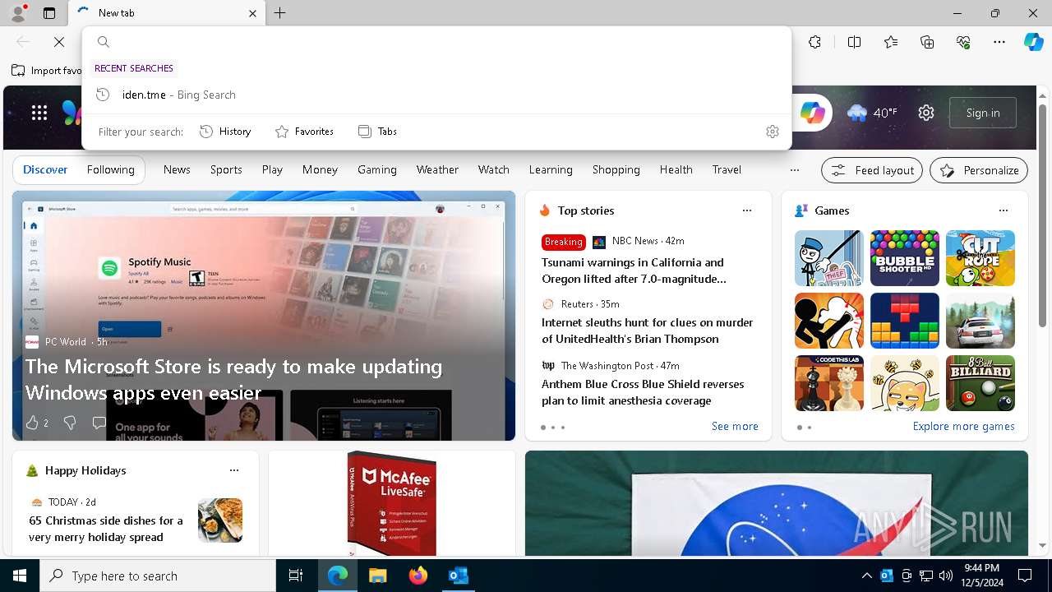Select recent search iden.tme
Screen dimensions: 1052x592
436,95
